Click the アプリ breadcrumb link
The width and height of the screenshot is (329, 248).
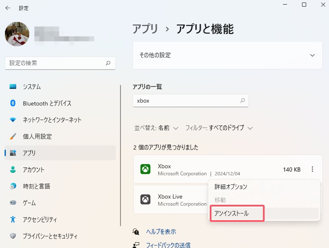pyautogui.click(x=145, y=29)
